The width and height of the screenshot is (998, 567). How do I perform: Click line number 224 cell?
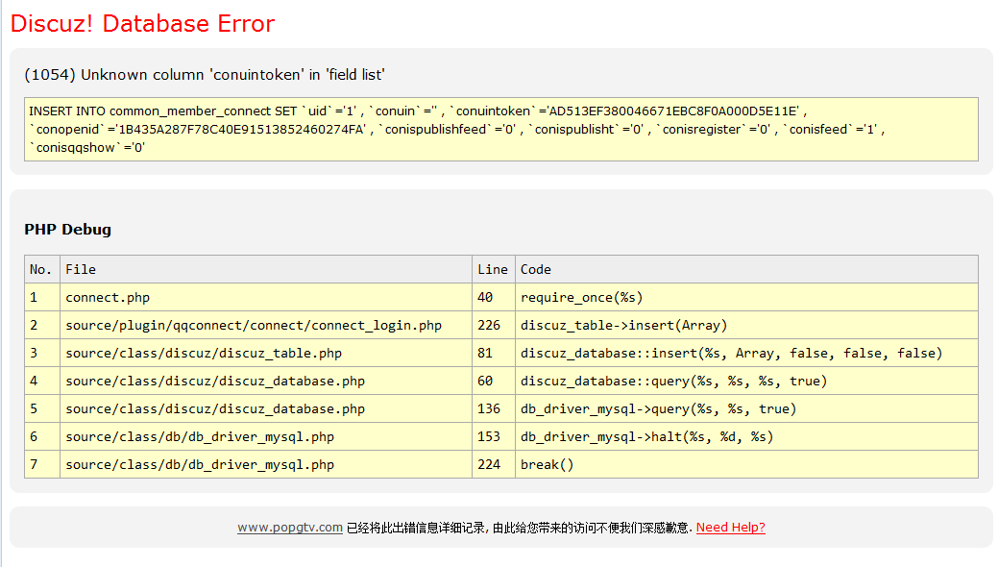pos(494,464)
